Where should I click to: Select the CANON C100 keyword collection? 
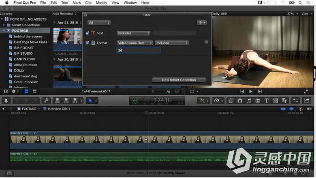[24, 59]
